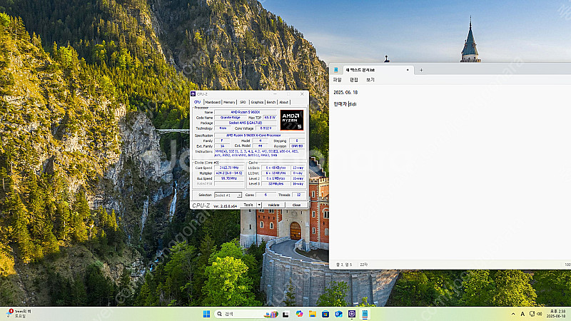The height and width of the screenshot is (321, 571).
Task: Select the Notepad text document tab
Action: click(x=377, y=70)
